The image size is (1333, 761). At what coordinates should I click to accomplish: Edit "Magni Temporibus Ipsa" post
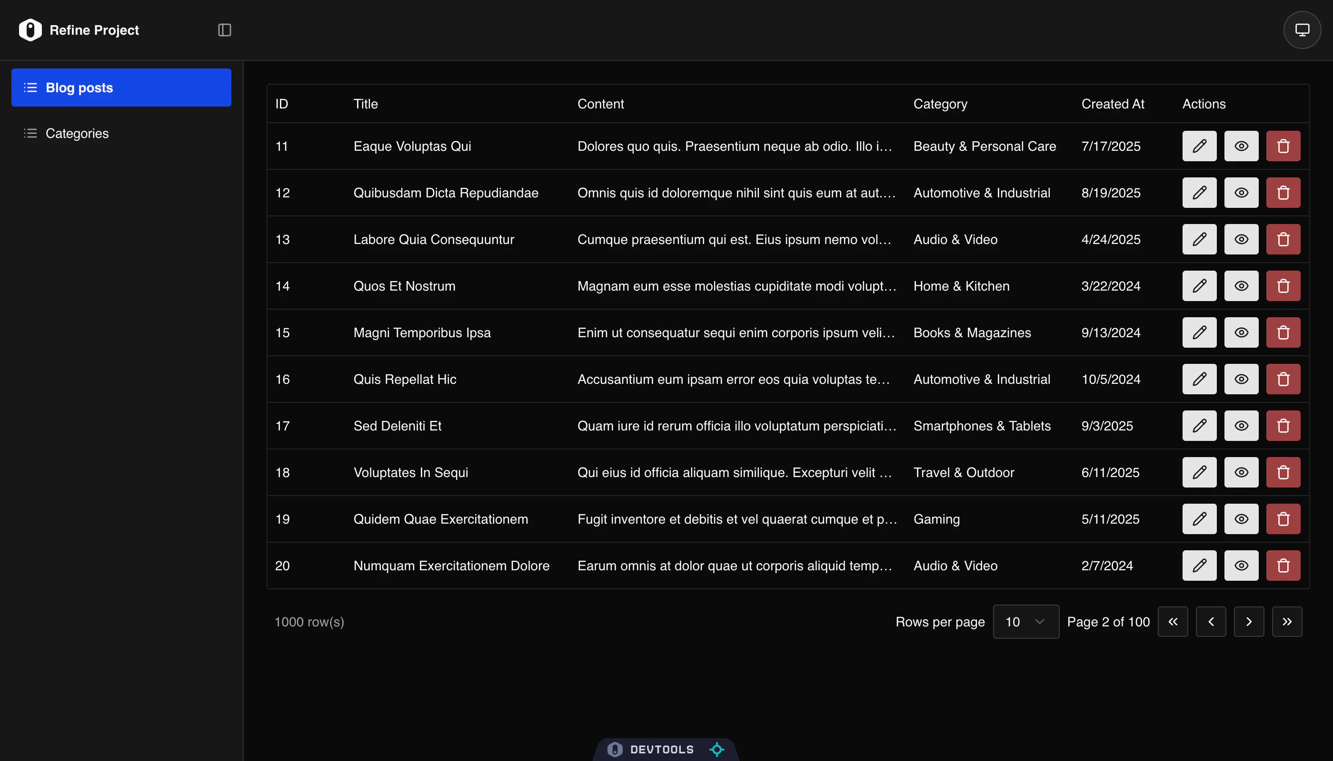point(1199,332)
